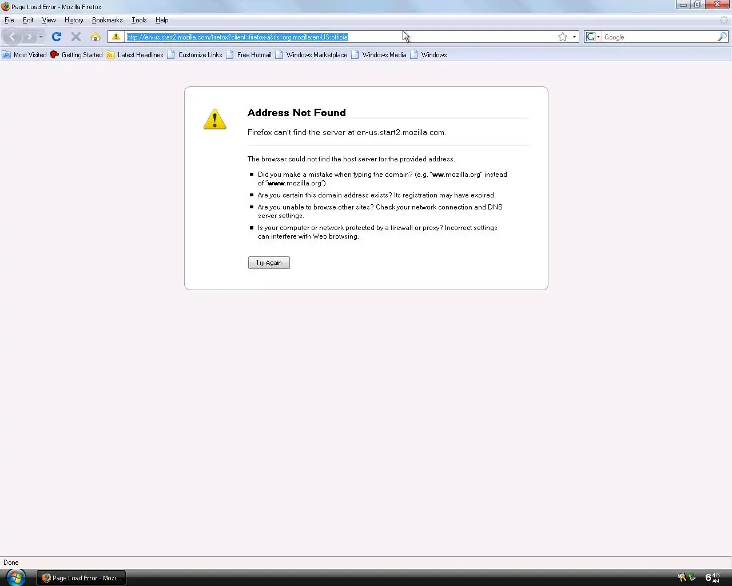Open the recent pages history dropdown arrow
The image size is (732, 586).
coord(41,37)
